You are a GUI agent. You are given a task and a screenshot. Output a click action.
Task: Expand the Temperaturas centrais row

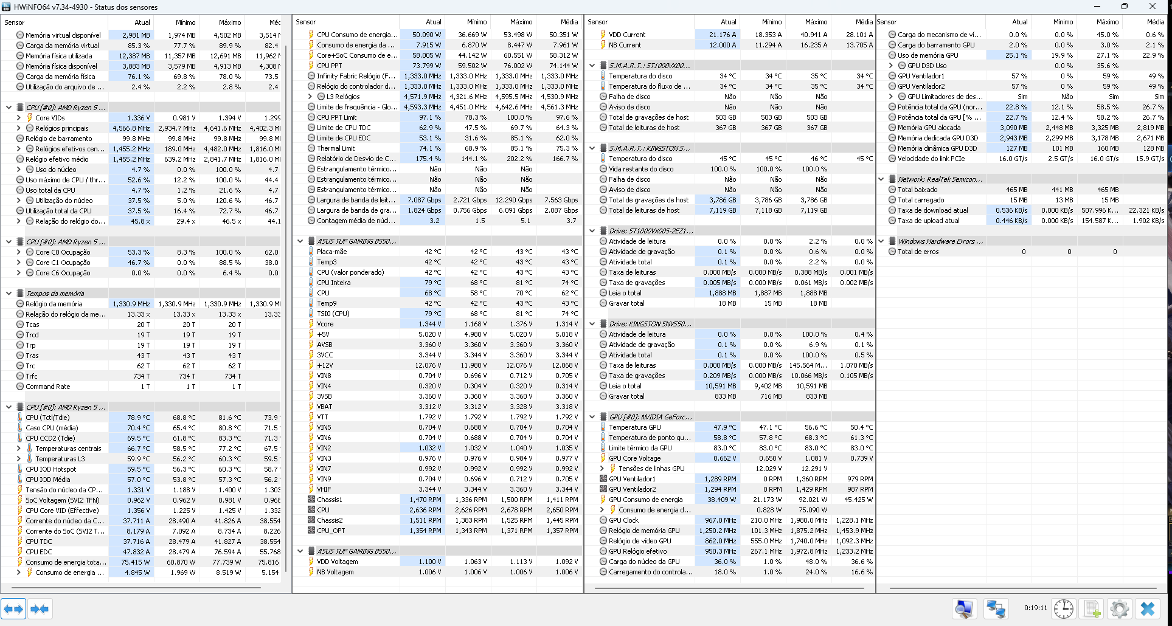coord(18,449)
